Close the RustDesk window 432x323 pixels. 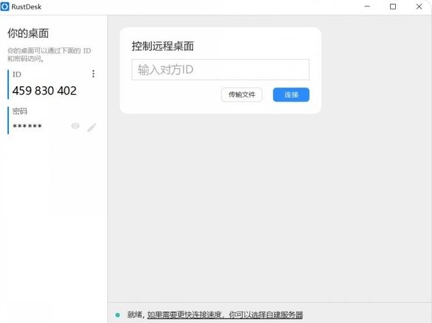418,6
